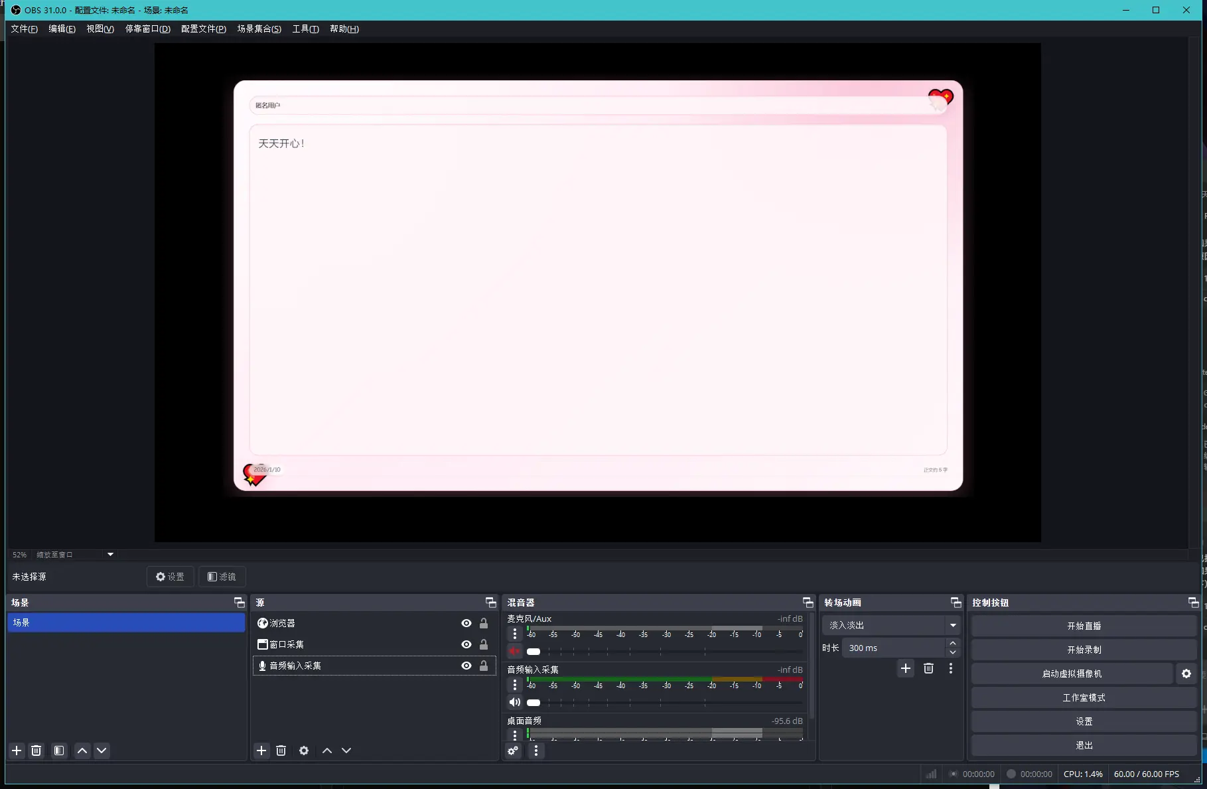Open the 淡入淡出 transition dropdown

tap(953, 625)
